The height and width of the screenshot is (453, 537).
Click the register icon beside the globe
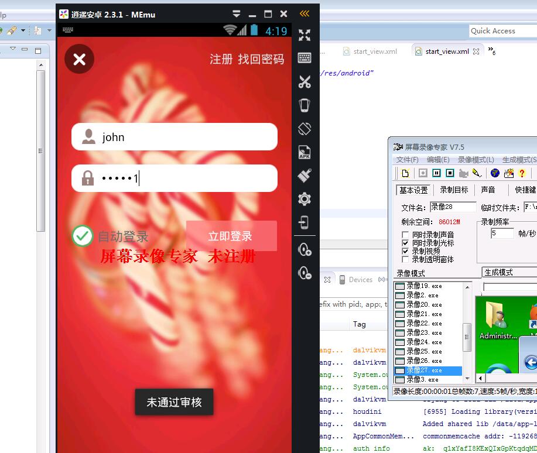pyautogui.click(x=509, y=173)
